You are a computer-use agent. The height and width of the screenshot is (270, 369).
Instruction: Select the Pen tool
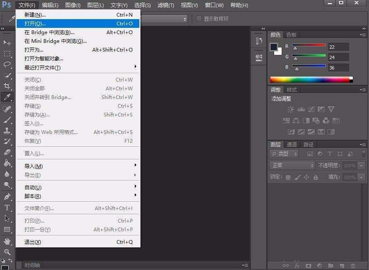(x=7, y=197)
